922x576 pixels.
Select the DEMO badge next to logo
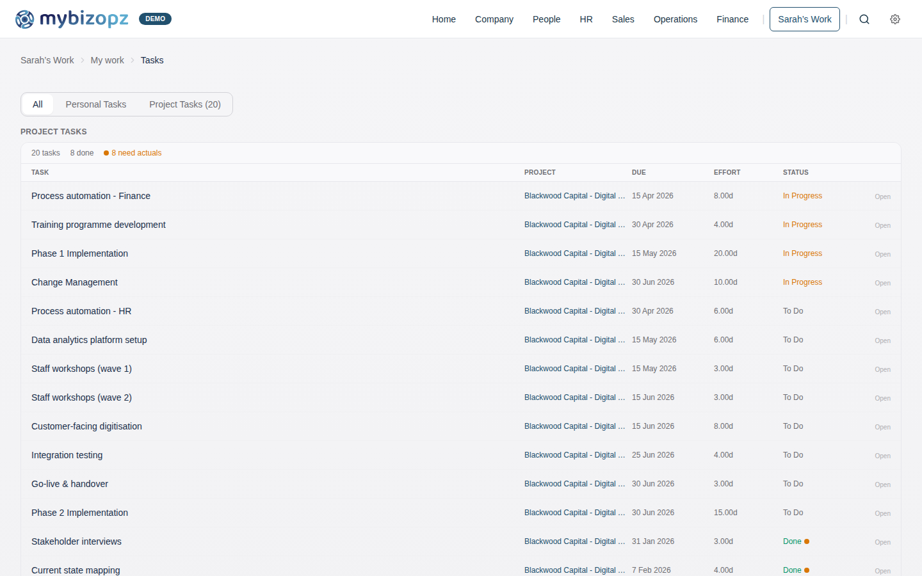pos(155,19)
